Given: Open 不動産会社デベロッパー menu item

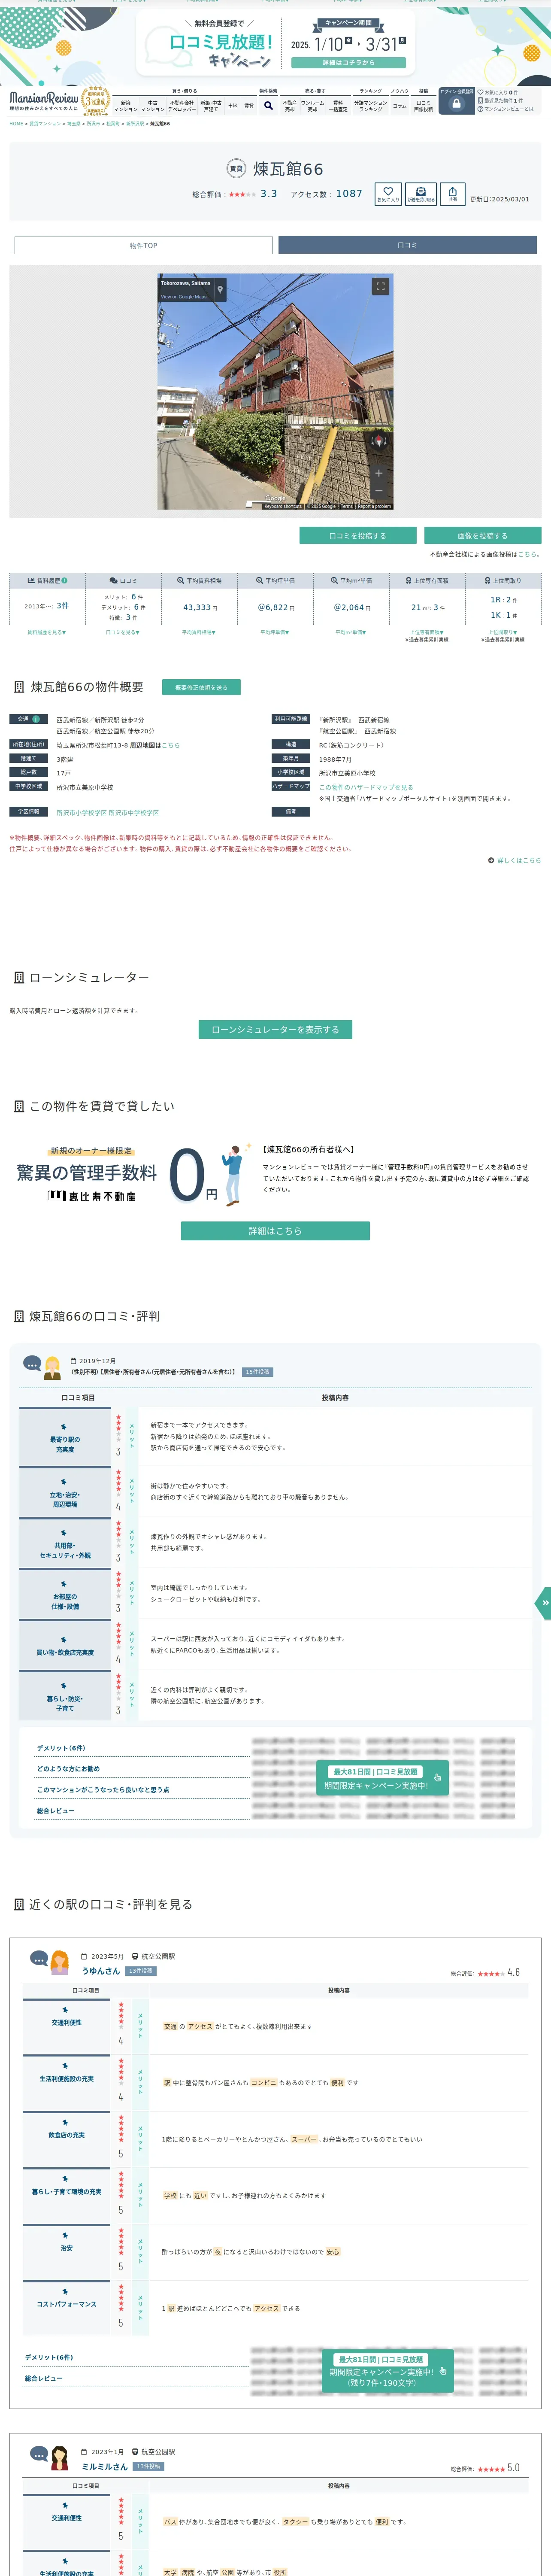Looking at the screenshot, I should [181, 106].
